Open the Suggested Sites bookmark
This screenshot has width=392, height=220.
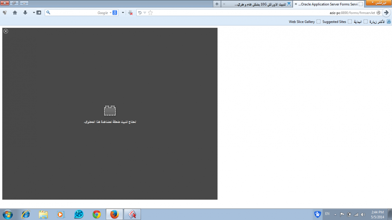(334, 22)
